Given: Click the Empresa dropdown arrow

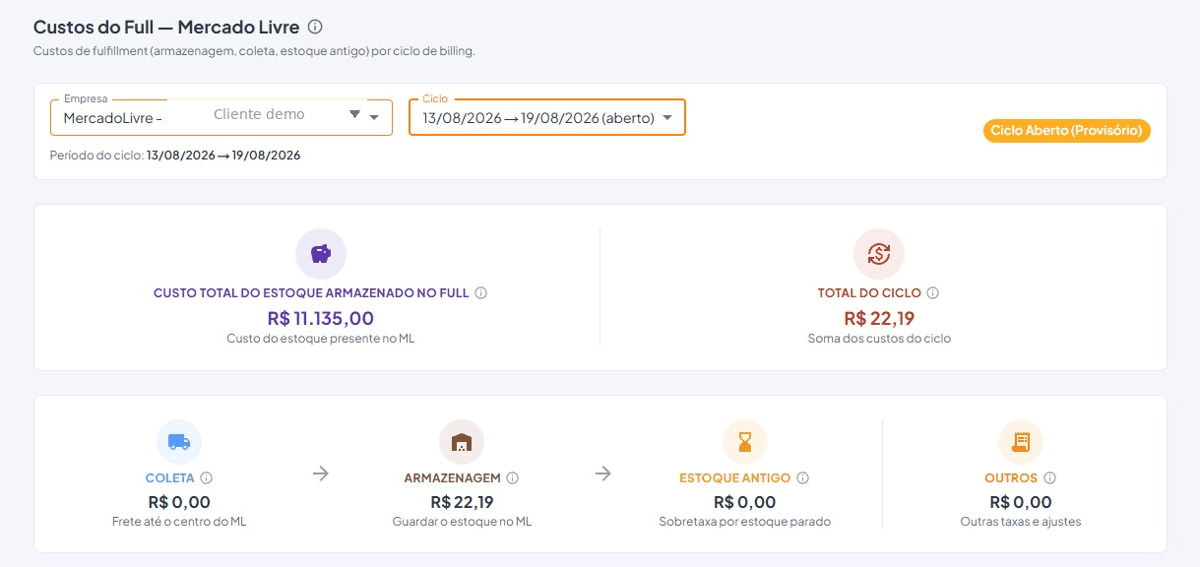Looking at the screenshot, I should coord(374,118).
